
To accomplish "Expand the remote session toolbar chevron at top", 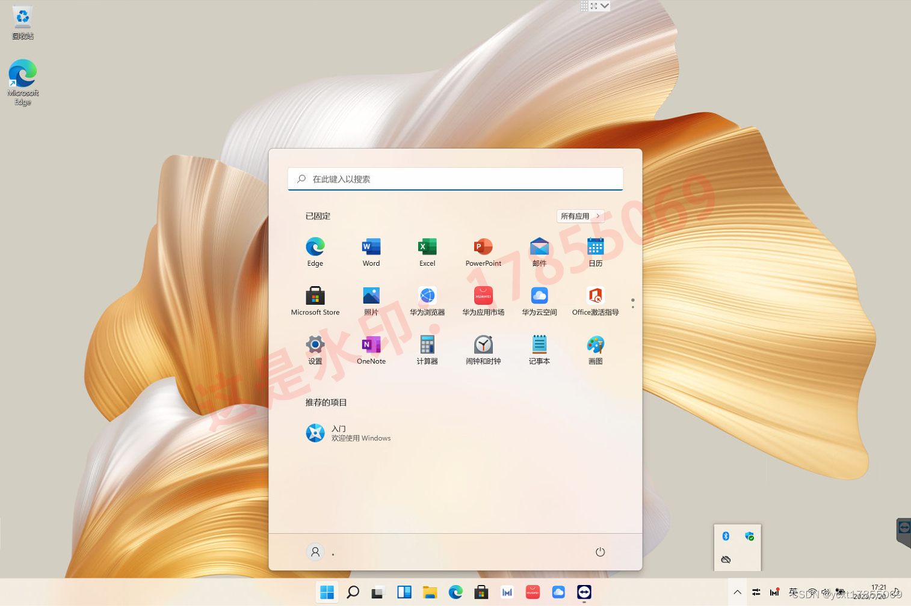I will pos(605,5).
